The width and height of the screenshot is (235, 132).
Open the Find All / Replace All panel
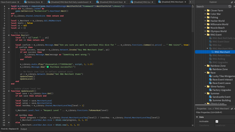(x=10, y=129)
